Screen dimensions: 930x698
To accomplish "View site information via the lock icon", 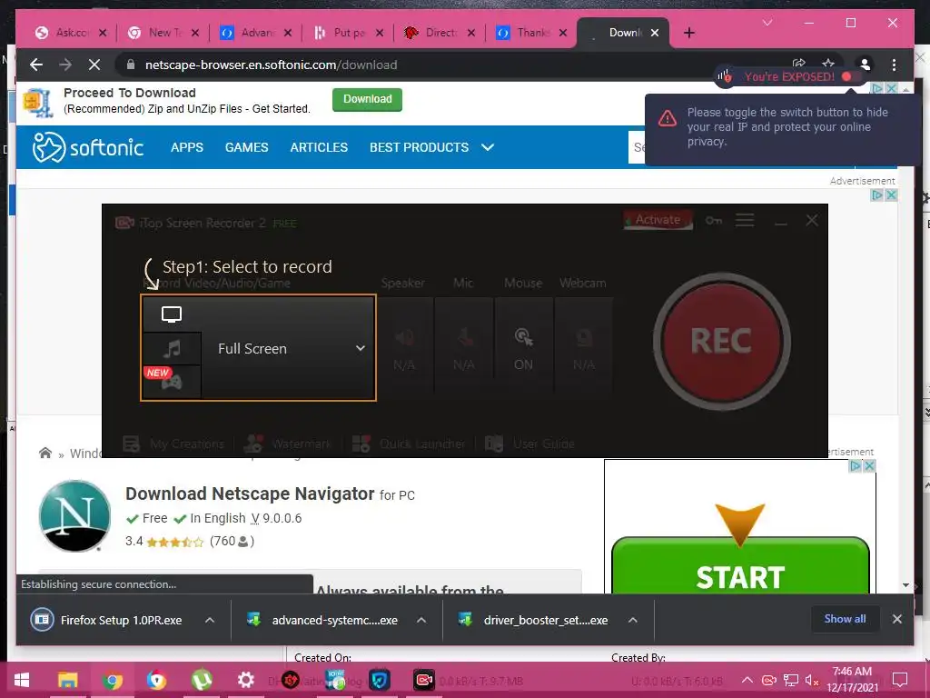I will pos(131,65).
